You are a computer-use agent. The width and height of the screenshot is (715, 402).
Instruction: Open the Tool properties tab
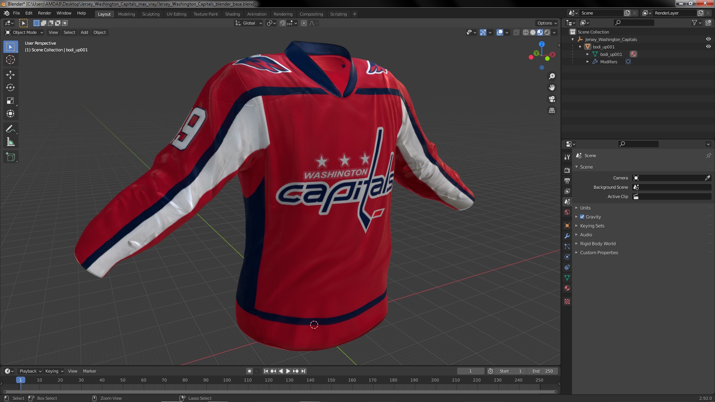pyautogui.click(x=567, y=157)
